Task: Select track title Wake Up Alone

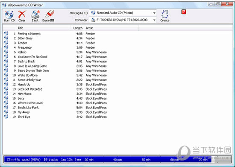Action: [x=28, y=75]
